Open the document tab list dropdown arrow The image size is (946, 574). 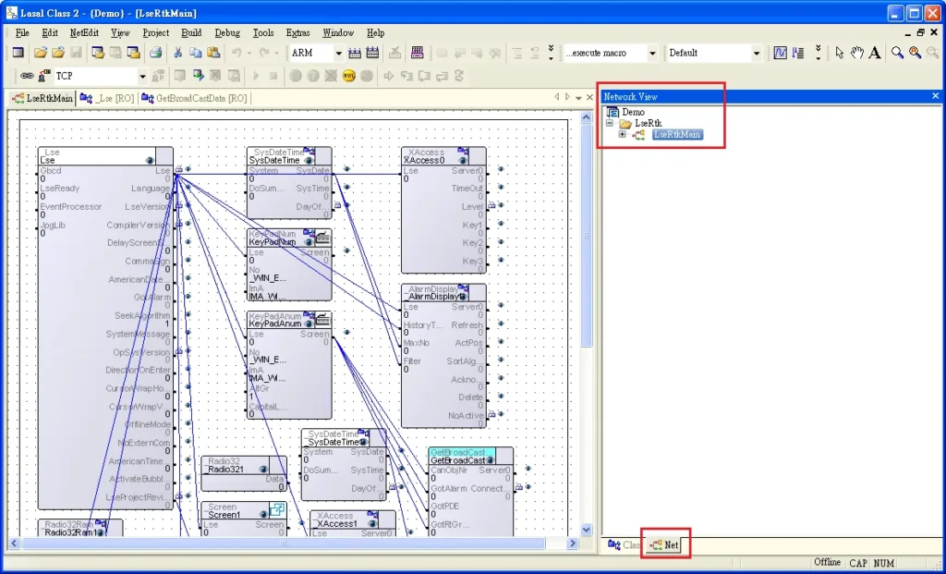[x=578, y=97]
